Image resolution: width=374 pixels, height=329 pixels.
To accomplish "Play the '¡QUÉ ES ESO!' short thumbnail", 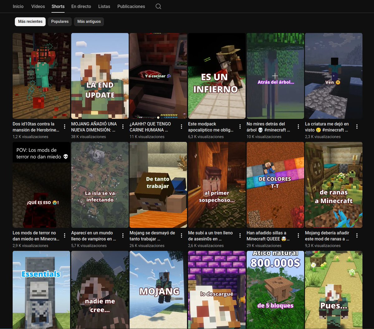I will point(41,185).
